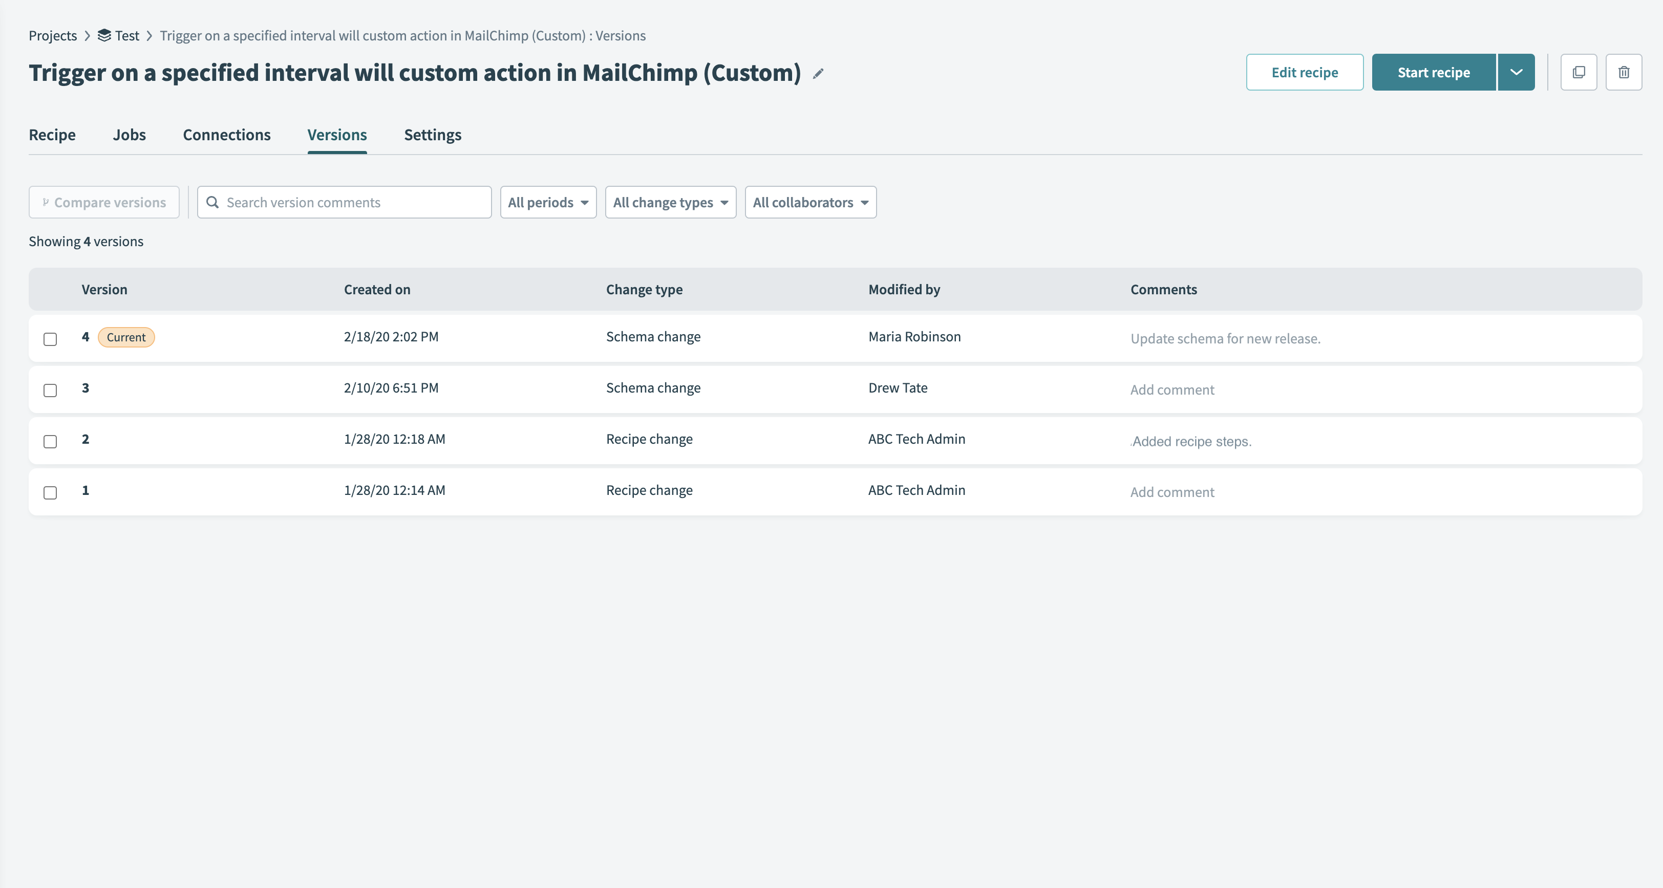Click Add comment for version 3
The image size is (1663, 888).
point(1171,390)
